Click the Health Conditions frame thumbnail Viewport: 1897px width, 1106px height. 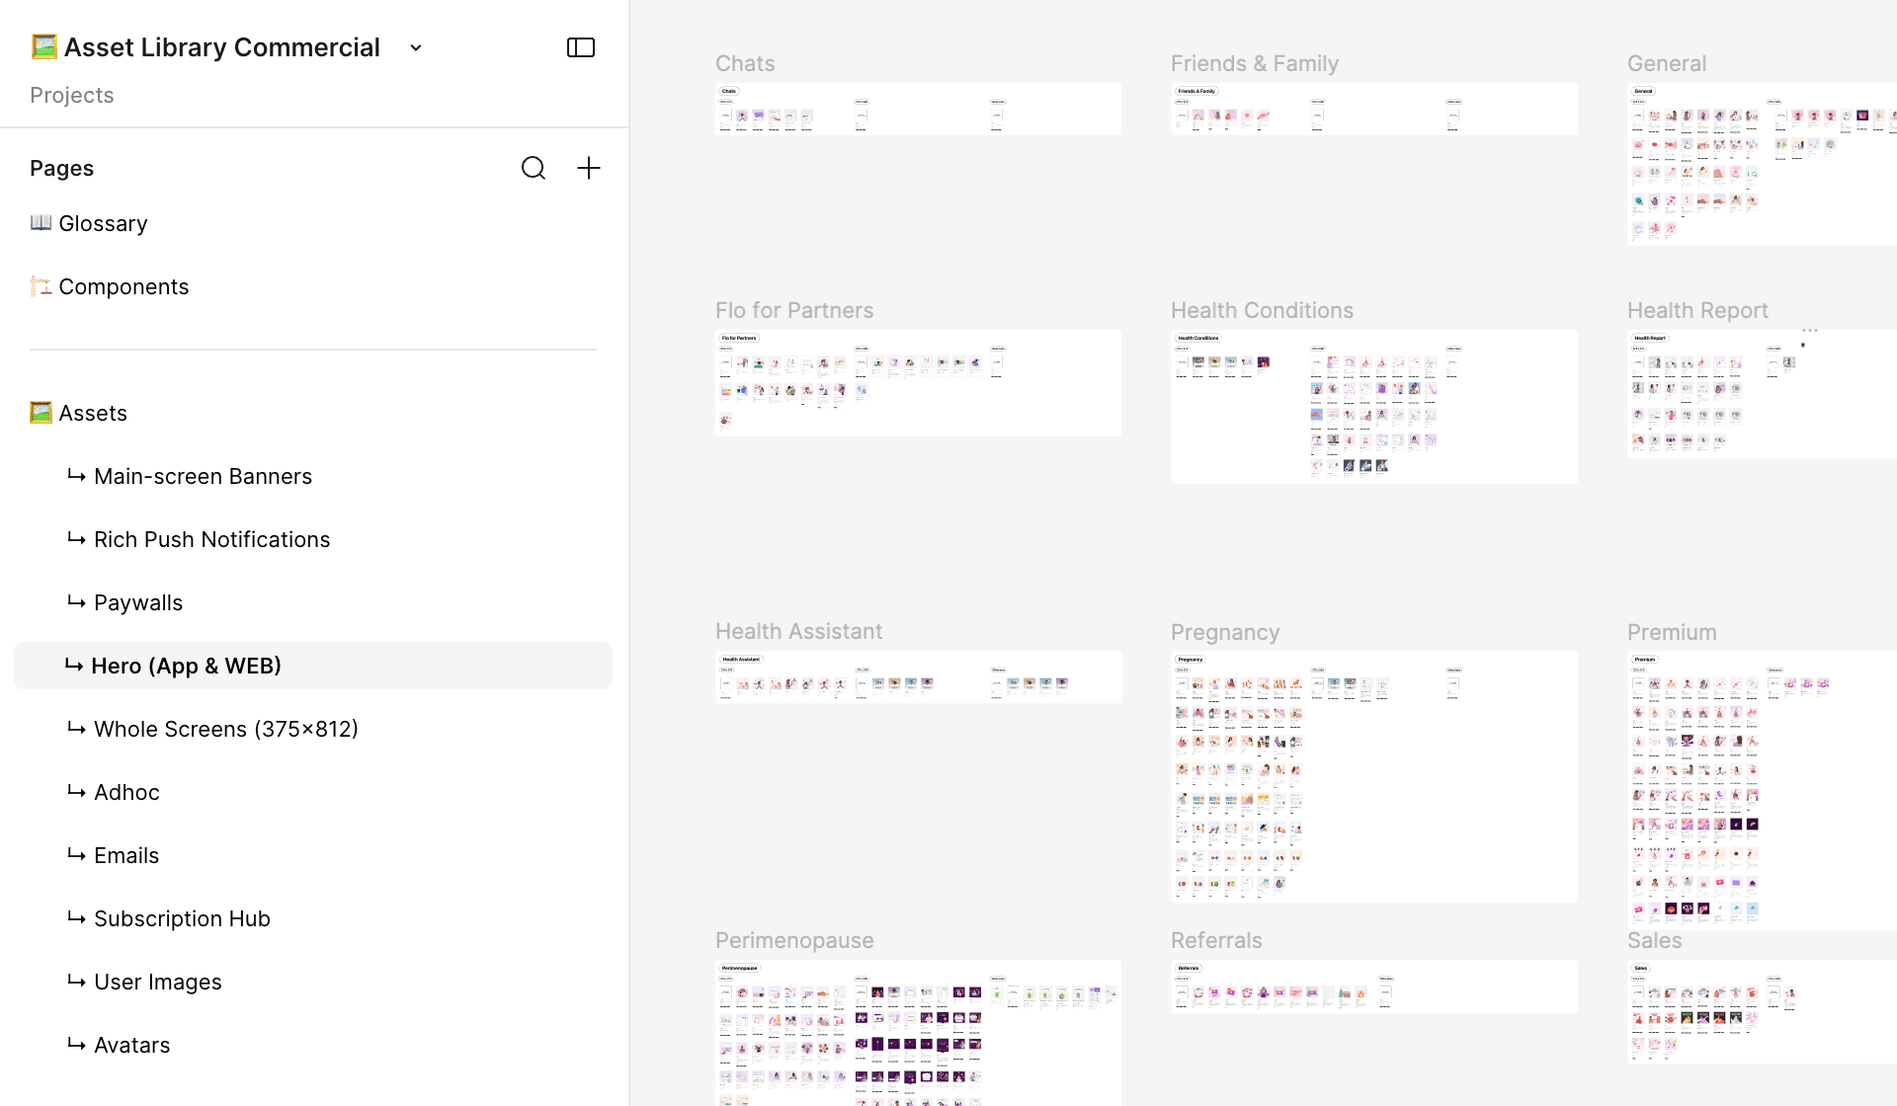pos(1374,406)
